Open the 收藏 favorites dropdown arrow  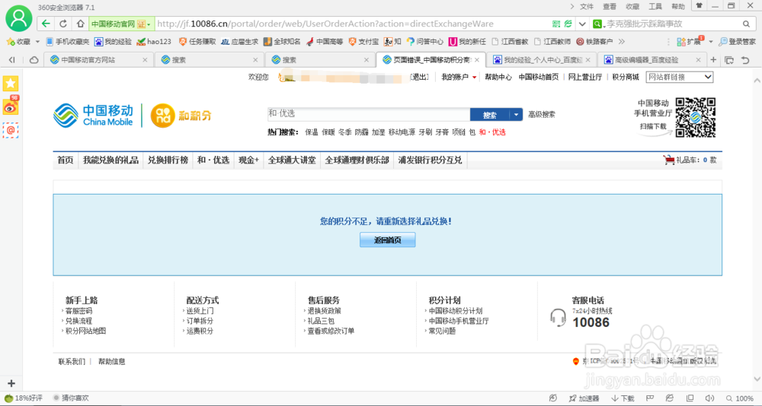coord(37,43)
